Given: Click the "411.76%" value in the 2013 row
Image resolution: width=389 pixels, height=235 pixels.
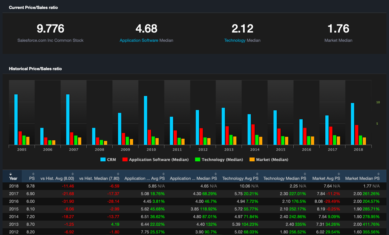Looking at the screenshot, I should click(372, 224).
